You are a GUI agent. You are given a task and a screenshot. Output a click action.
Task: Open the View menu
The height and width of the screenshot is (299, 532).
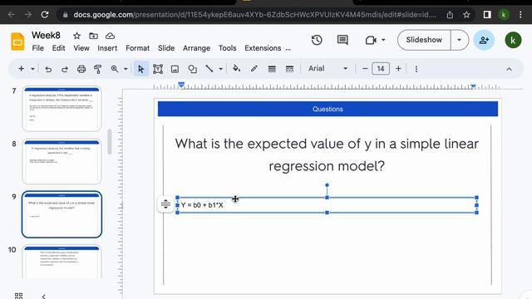[81, 48]
